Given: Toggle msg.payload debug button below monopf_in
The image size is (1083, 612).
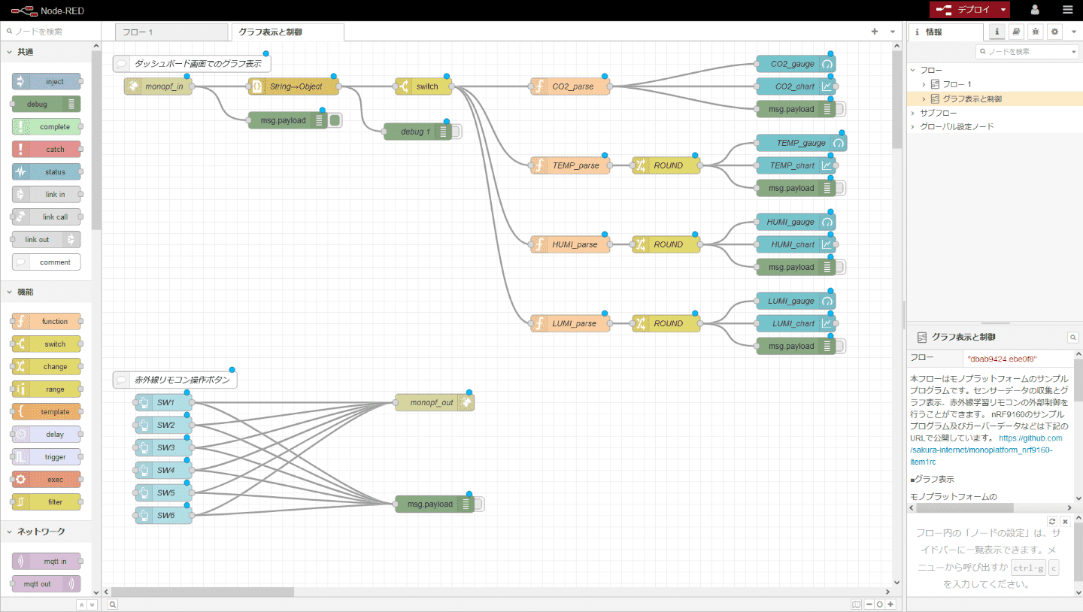Looking at the screenshot, I should (335, 120).
